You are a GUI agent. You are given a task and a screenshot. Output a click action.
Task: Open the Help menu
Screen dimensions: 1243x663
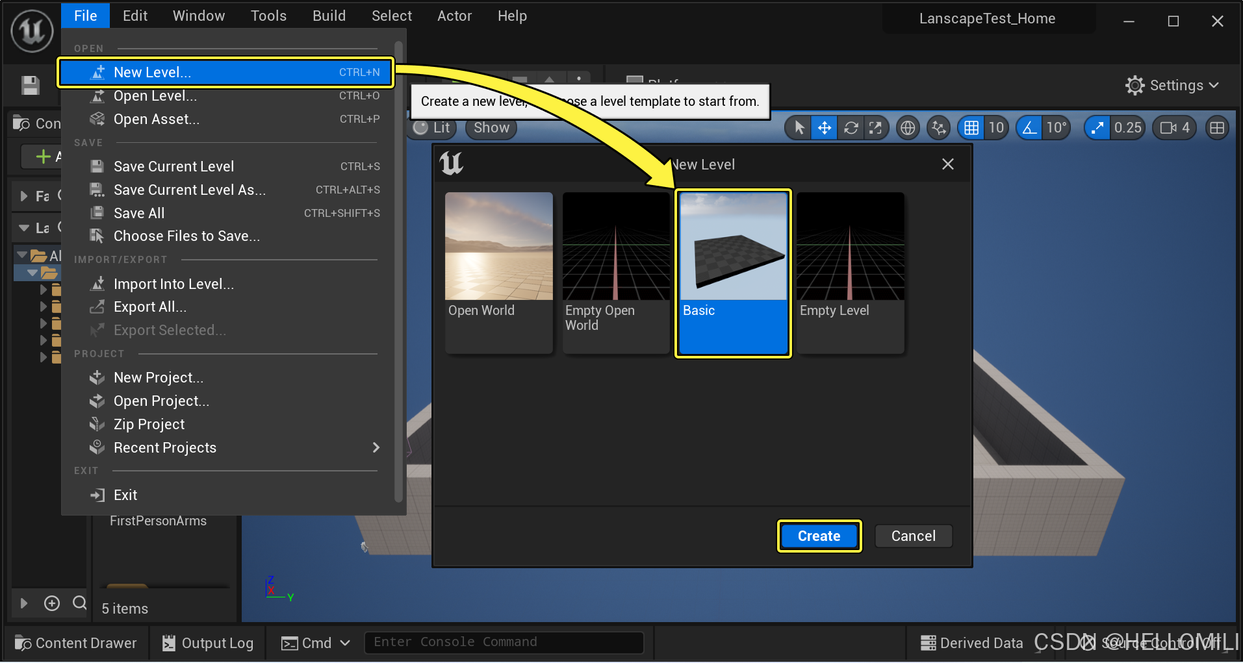[x=512, y=16]
